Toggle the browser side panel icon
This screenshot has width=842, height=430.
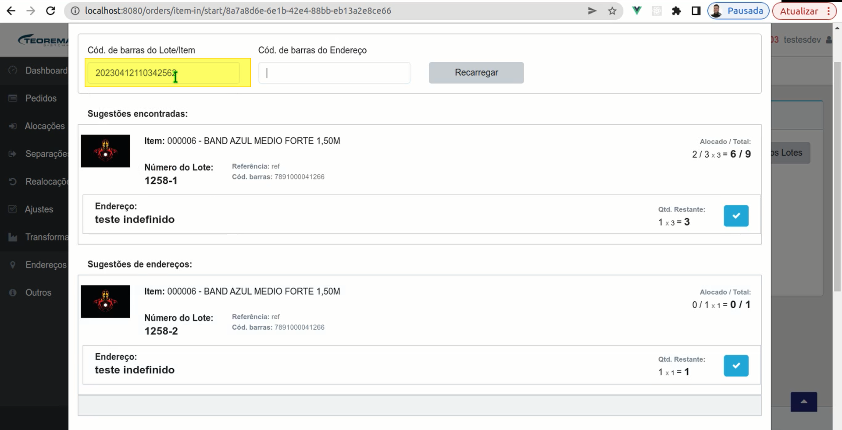[696, 11]
